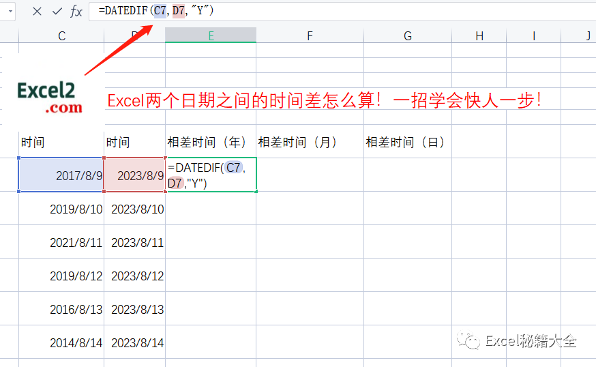Click cell containing 2023/8/12
The image size is (596, 367).
coord(134,276)
